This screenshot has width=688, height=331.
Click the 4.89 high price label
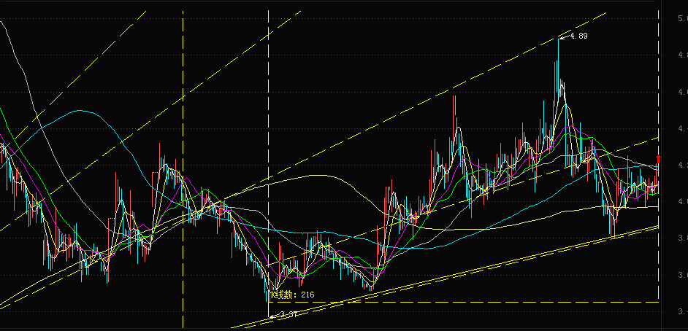[578, 36]
